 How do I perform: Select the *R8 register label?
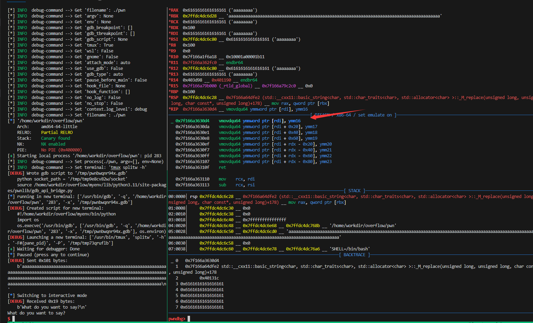point(172,45)
